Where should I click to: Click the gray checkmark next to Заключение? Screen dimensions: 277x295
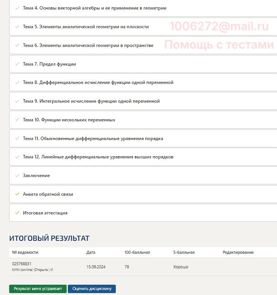click(x=17, y=176)
